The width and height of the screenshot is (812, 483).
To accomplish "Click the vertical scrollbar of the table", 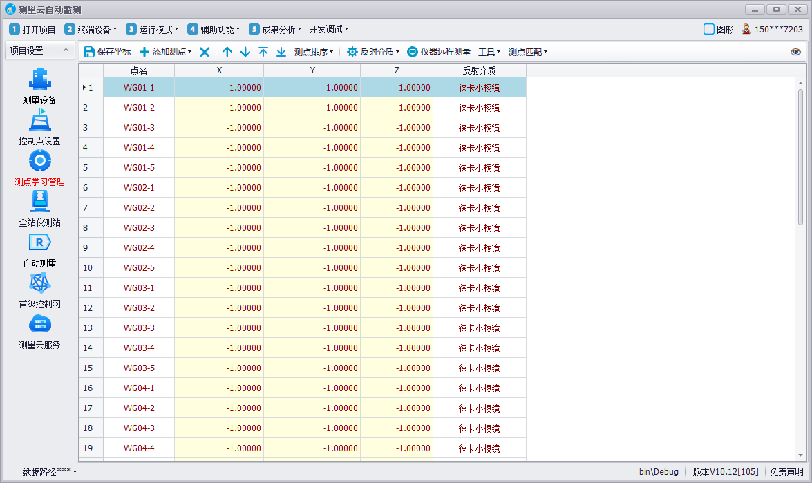I will coord(800,156).
